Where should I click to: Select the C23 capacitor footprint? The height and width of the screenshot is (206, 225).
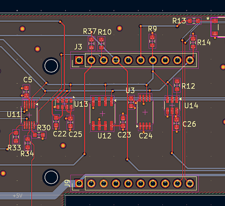pos(123,122)
